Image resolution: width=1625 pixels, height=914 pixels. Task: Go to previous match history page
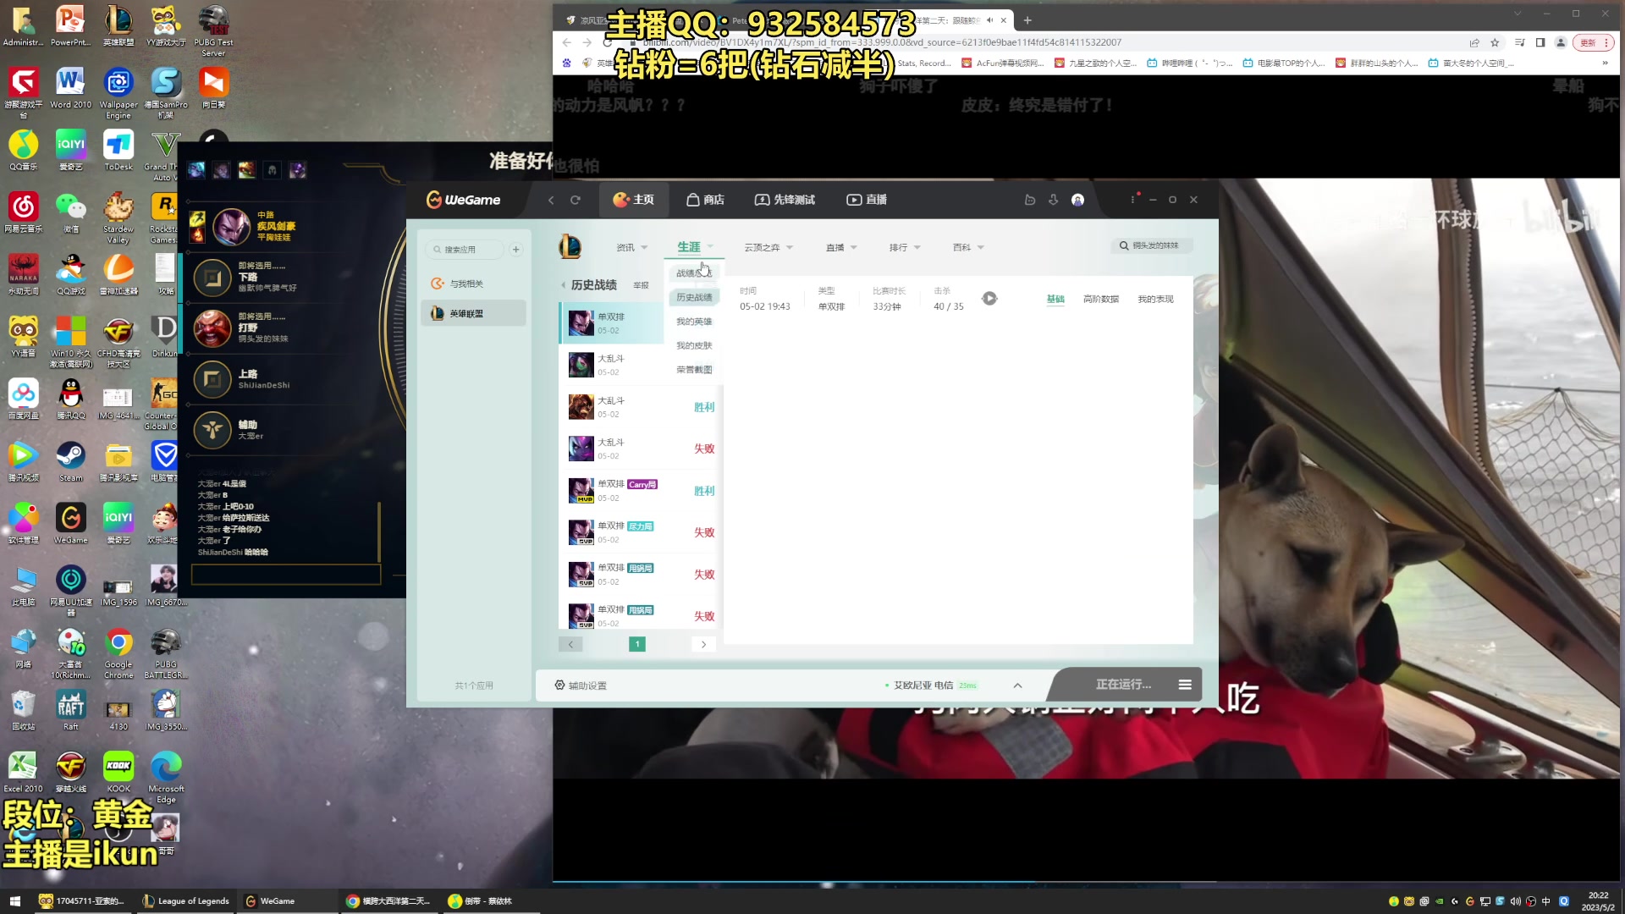(x=570, y=645)
